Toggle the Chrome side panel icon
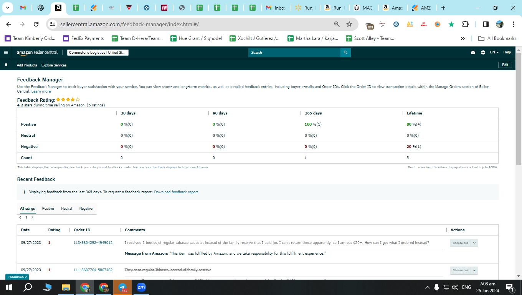The height and width of the screenshot is (295, 522). (486, 24)
